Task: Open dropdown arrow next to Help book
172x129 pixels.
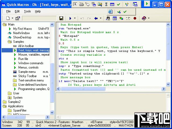Action: point(149,18)
